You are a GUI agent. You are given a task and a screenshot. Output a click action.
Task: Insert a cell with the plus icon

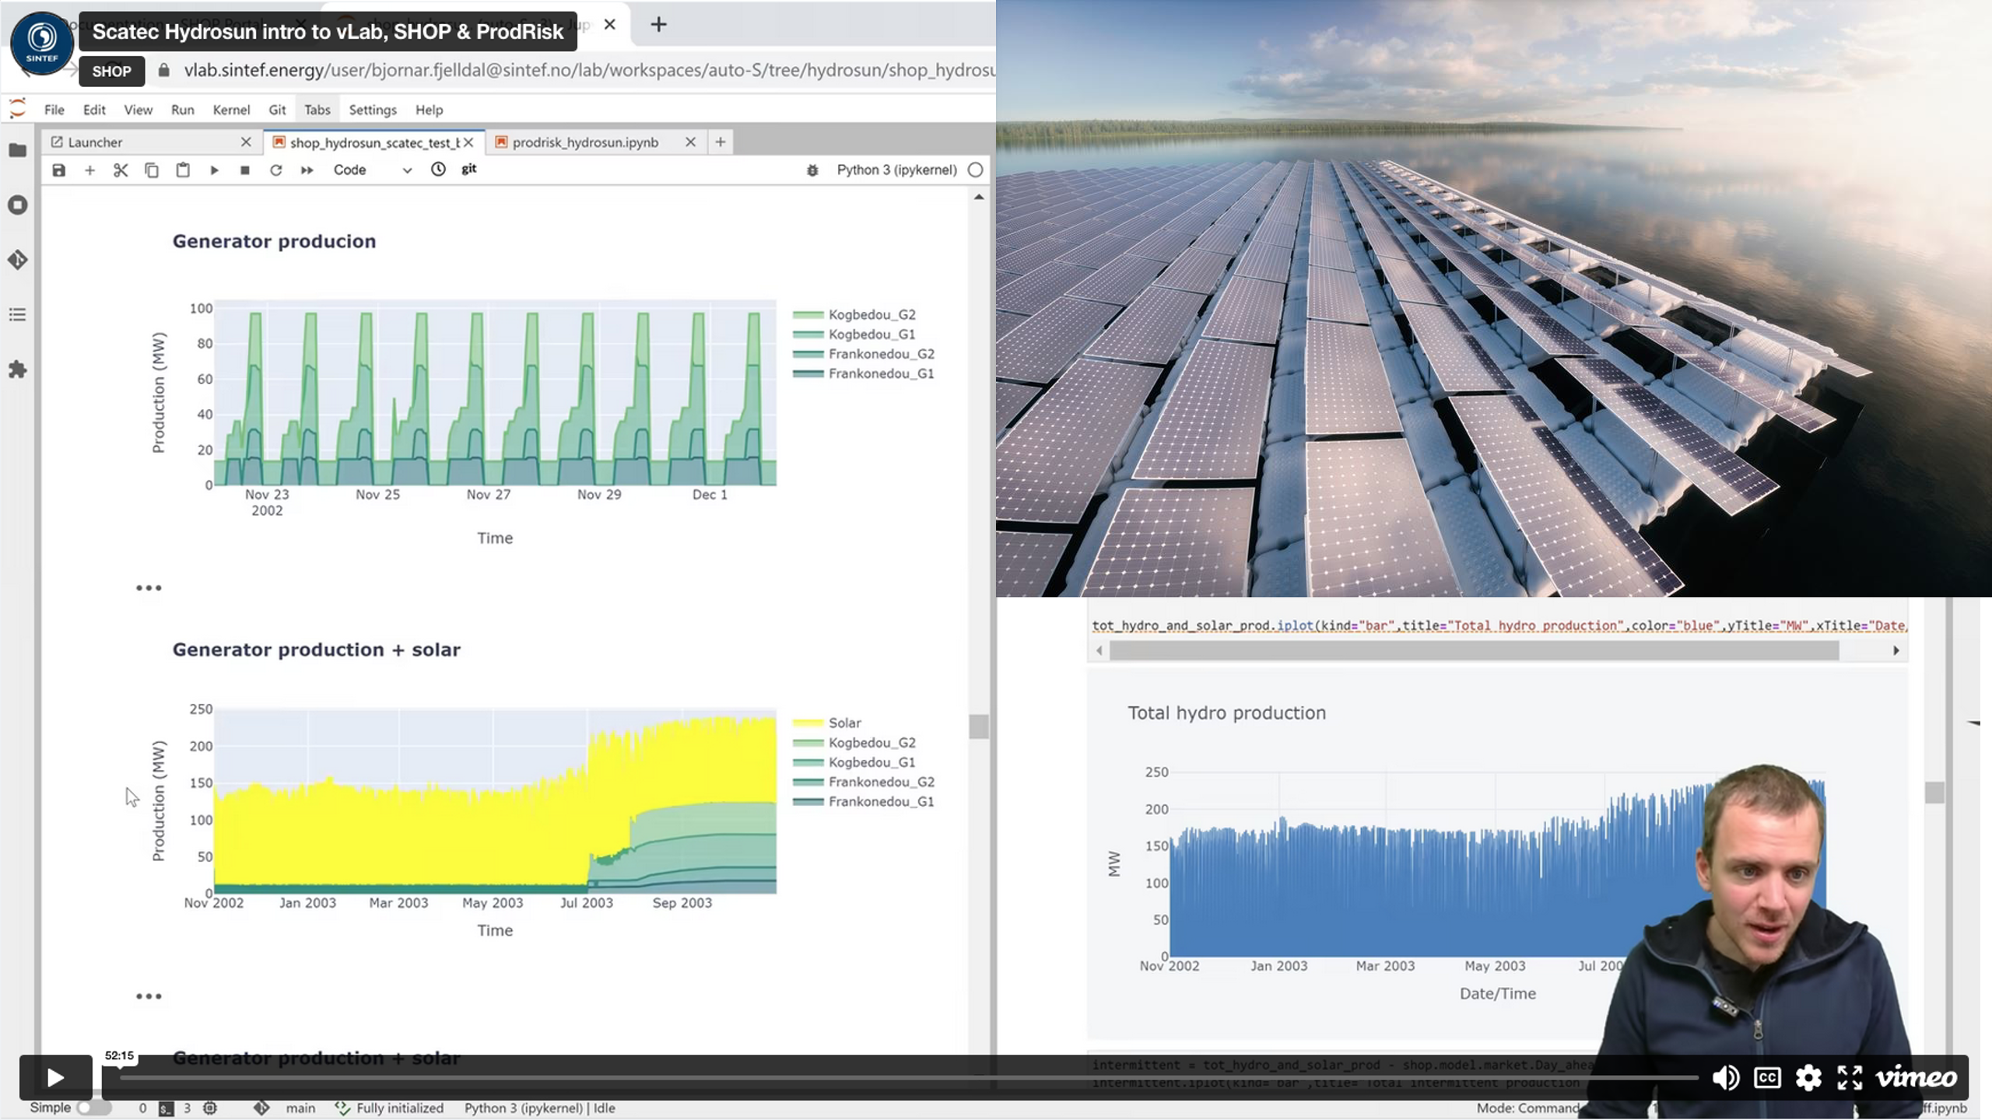tap(89, 170)
